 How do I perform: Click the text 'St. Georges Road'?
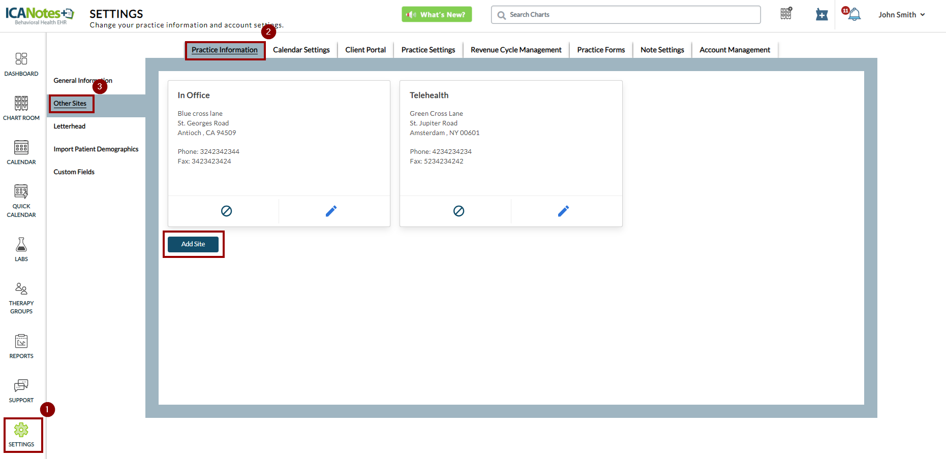[203, 123]
